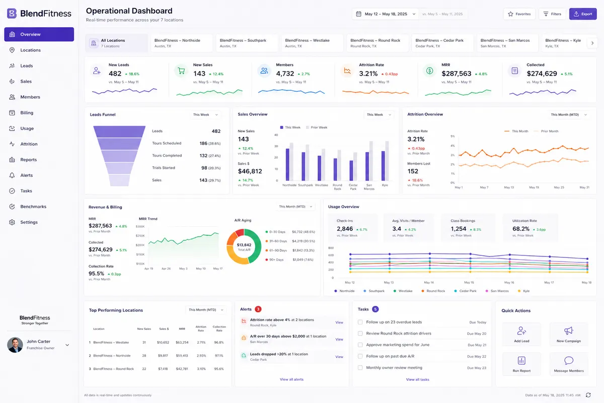Open Attrition Overview 'This Month (MTD)' dropdown
The width and height of the screenshot is (604, 403).
(x=568, y=115)
